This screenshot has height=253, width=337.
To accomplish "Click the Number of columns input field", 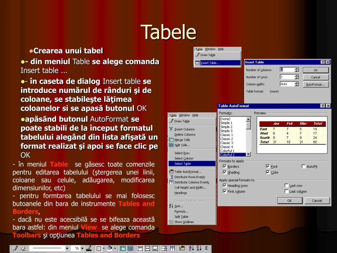I will (x=287, y=70).
